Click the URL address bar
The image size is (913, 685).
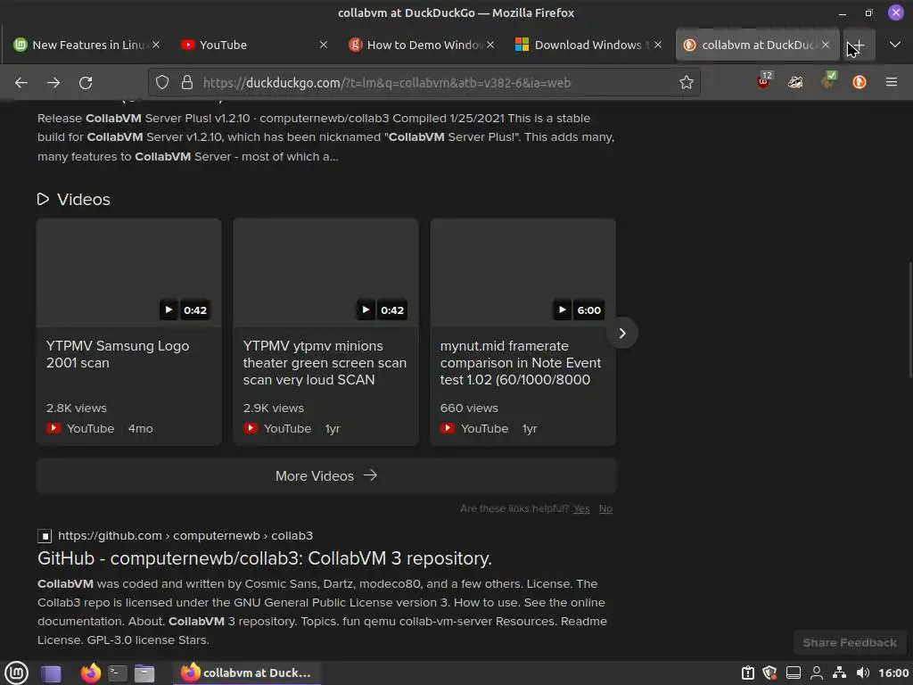tap(424, 83)
